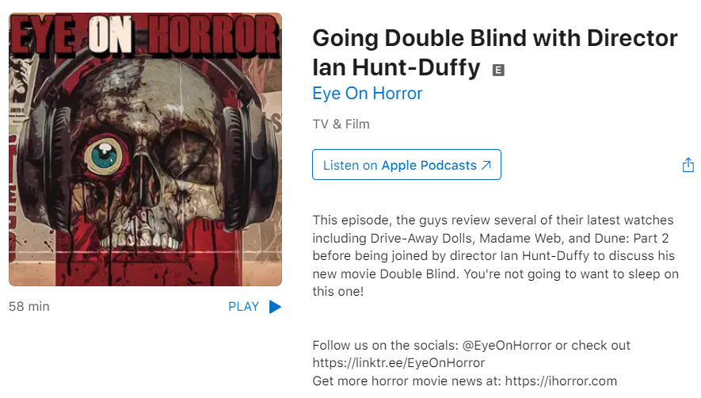Open the ihorror.com URL
The image size is (701, 398).
pos(561,381)
